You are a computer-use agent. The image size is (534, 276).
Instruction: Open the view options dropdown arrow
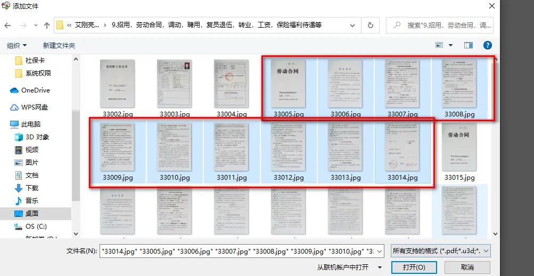(450, 45)
